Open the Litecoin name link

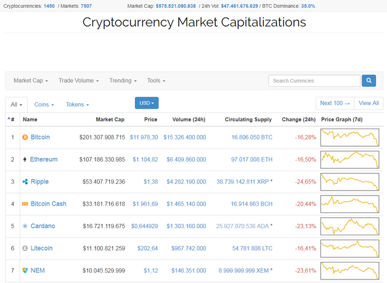(x=42, y=248)
